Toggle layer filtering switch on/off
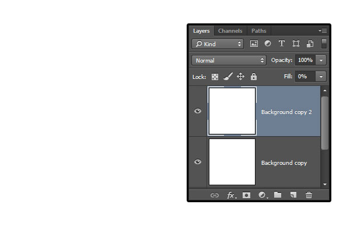 pos(324,44)
